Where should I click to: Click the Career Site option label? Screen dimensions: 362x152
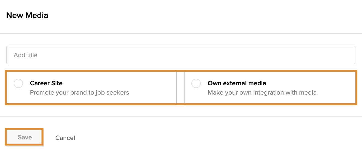coord(46,83)
